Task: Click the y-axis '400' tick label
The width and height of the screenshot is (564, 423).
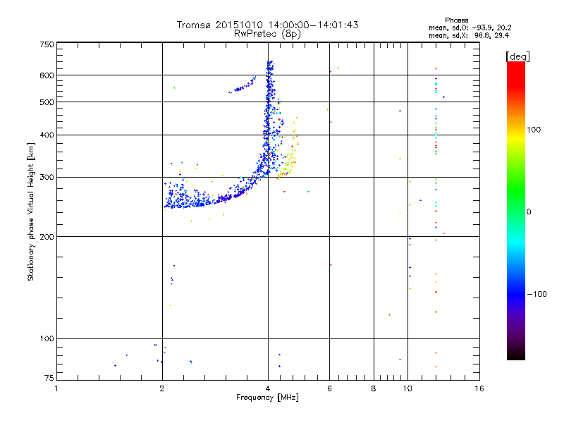Action: [47, 135]
